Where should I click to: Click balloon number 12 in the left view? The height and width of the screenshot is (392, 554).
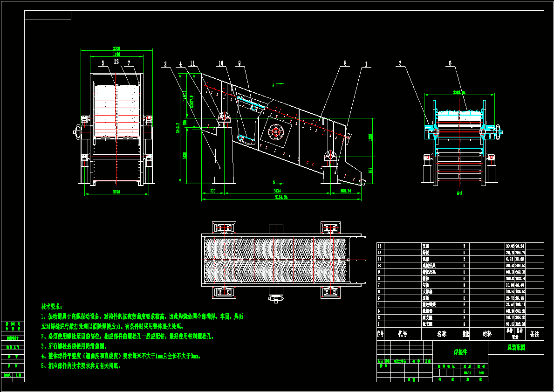116,62
